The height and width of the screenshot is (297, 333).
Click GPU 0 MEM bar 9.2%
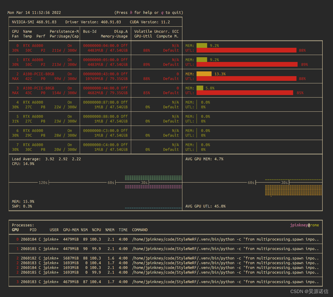point(202,46)
